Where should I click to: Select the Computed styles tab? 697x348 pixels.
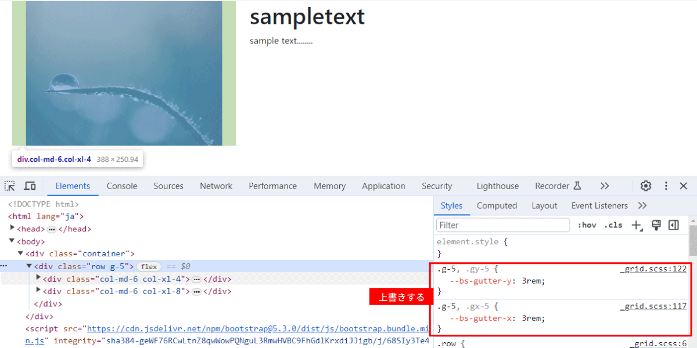coord(497,206)
